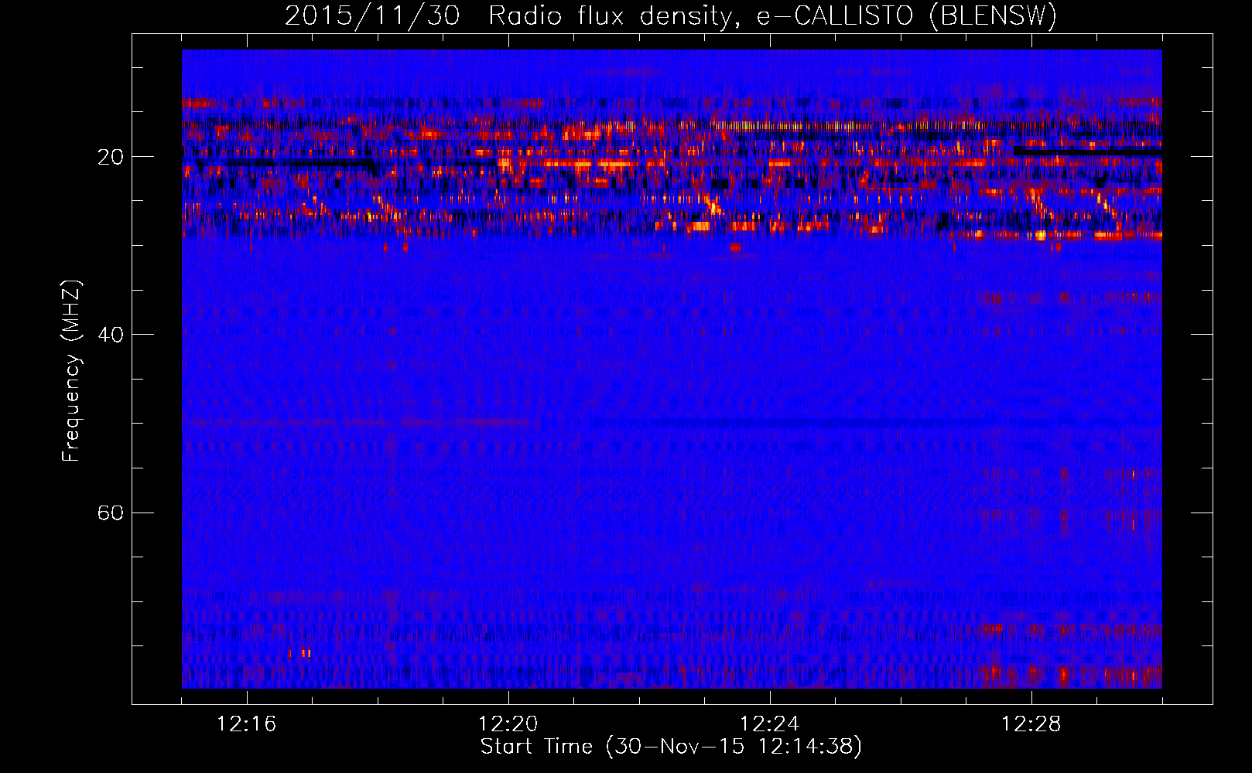Select the 12:24 time tick label
This screenshot has width=1252, height=773.
(770, 724)
